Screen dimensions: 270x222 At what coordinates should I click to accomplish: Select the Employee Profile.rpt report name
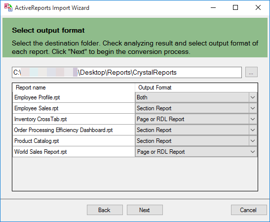point(37,97)
